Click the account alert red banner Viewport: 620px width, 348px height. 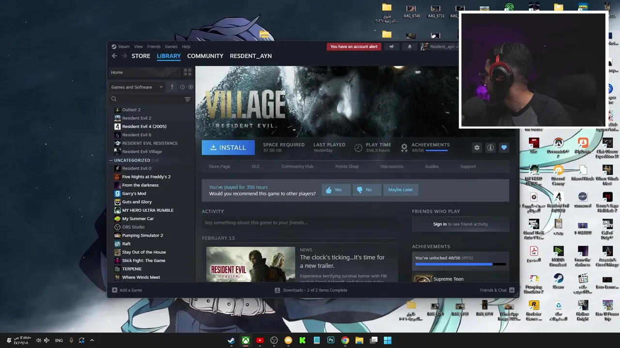tap(354, 47)
